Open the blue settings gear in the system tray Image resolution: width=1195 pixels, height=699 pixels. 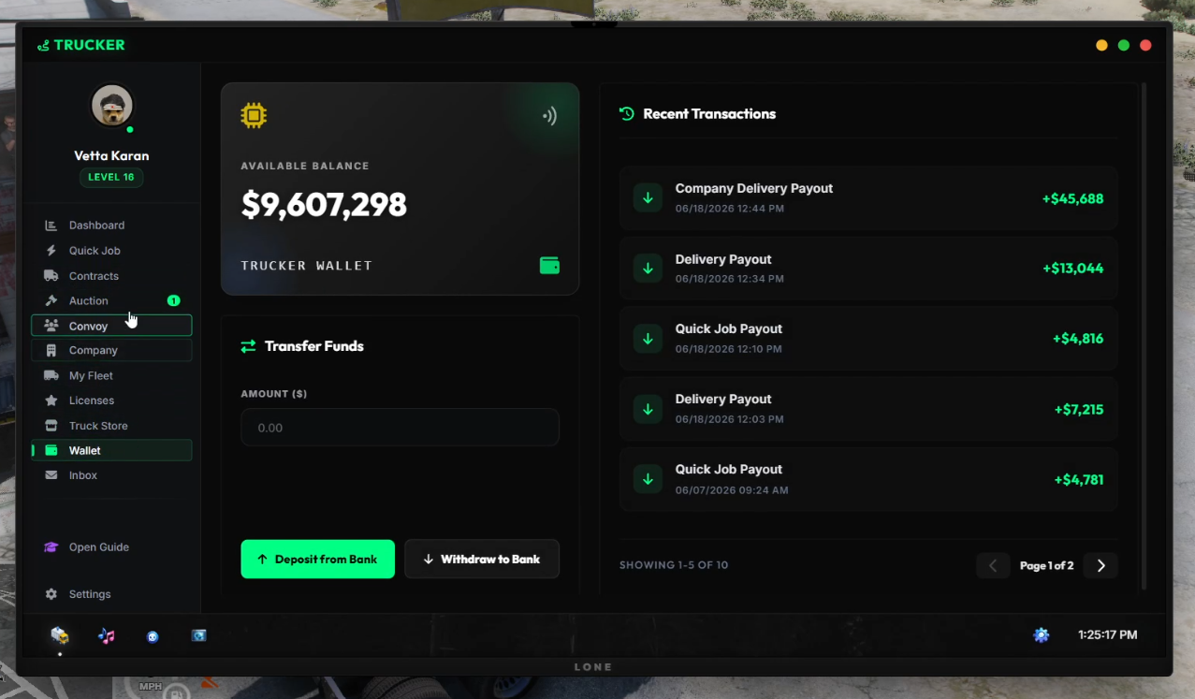tap(1041, 635)
